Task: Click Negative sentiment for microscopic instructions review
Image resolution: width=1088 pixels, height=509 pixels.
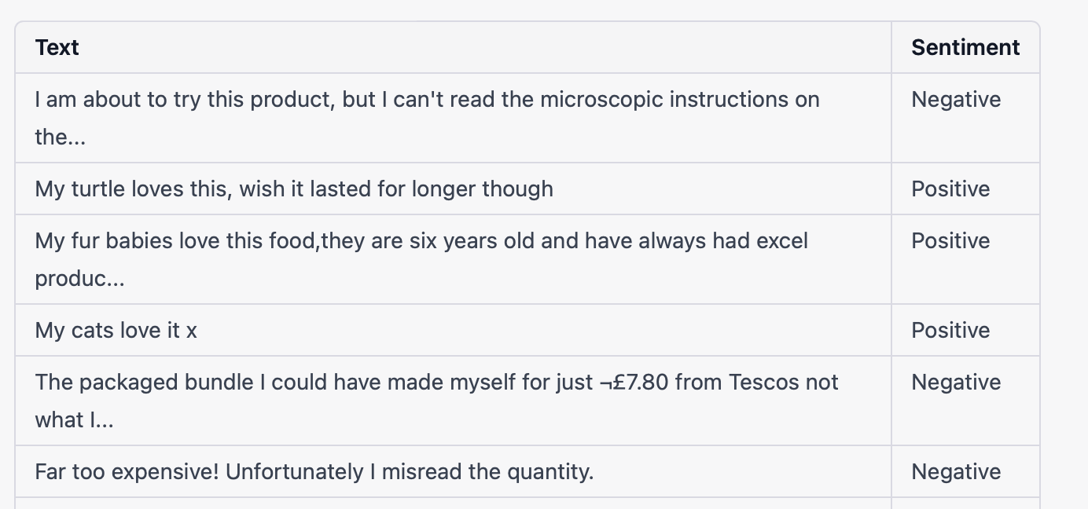Action: pyautogui.click(x=956, y=100)
